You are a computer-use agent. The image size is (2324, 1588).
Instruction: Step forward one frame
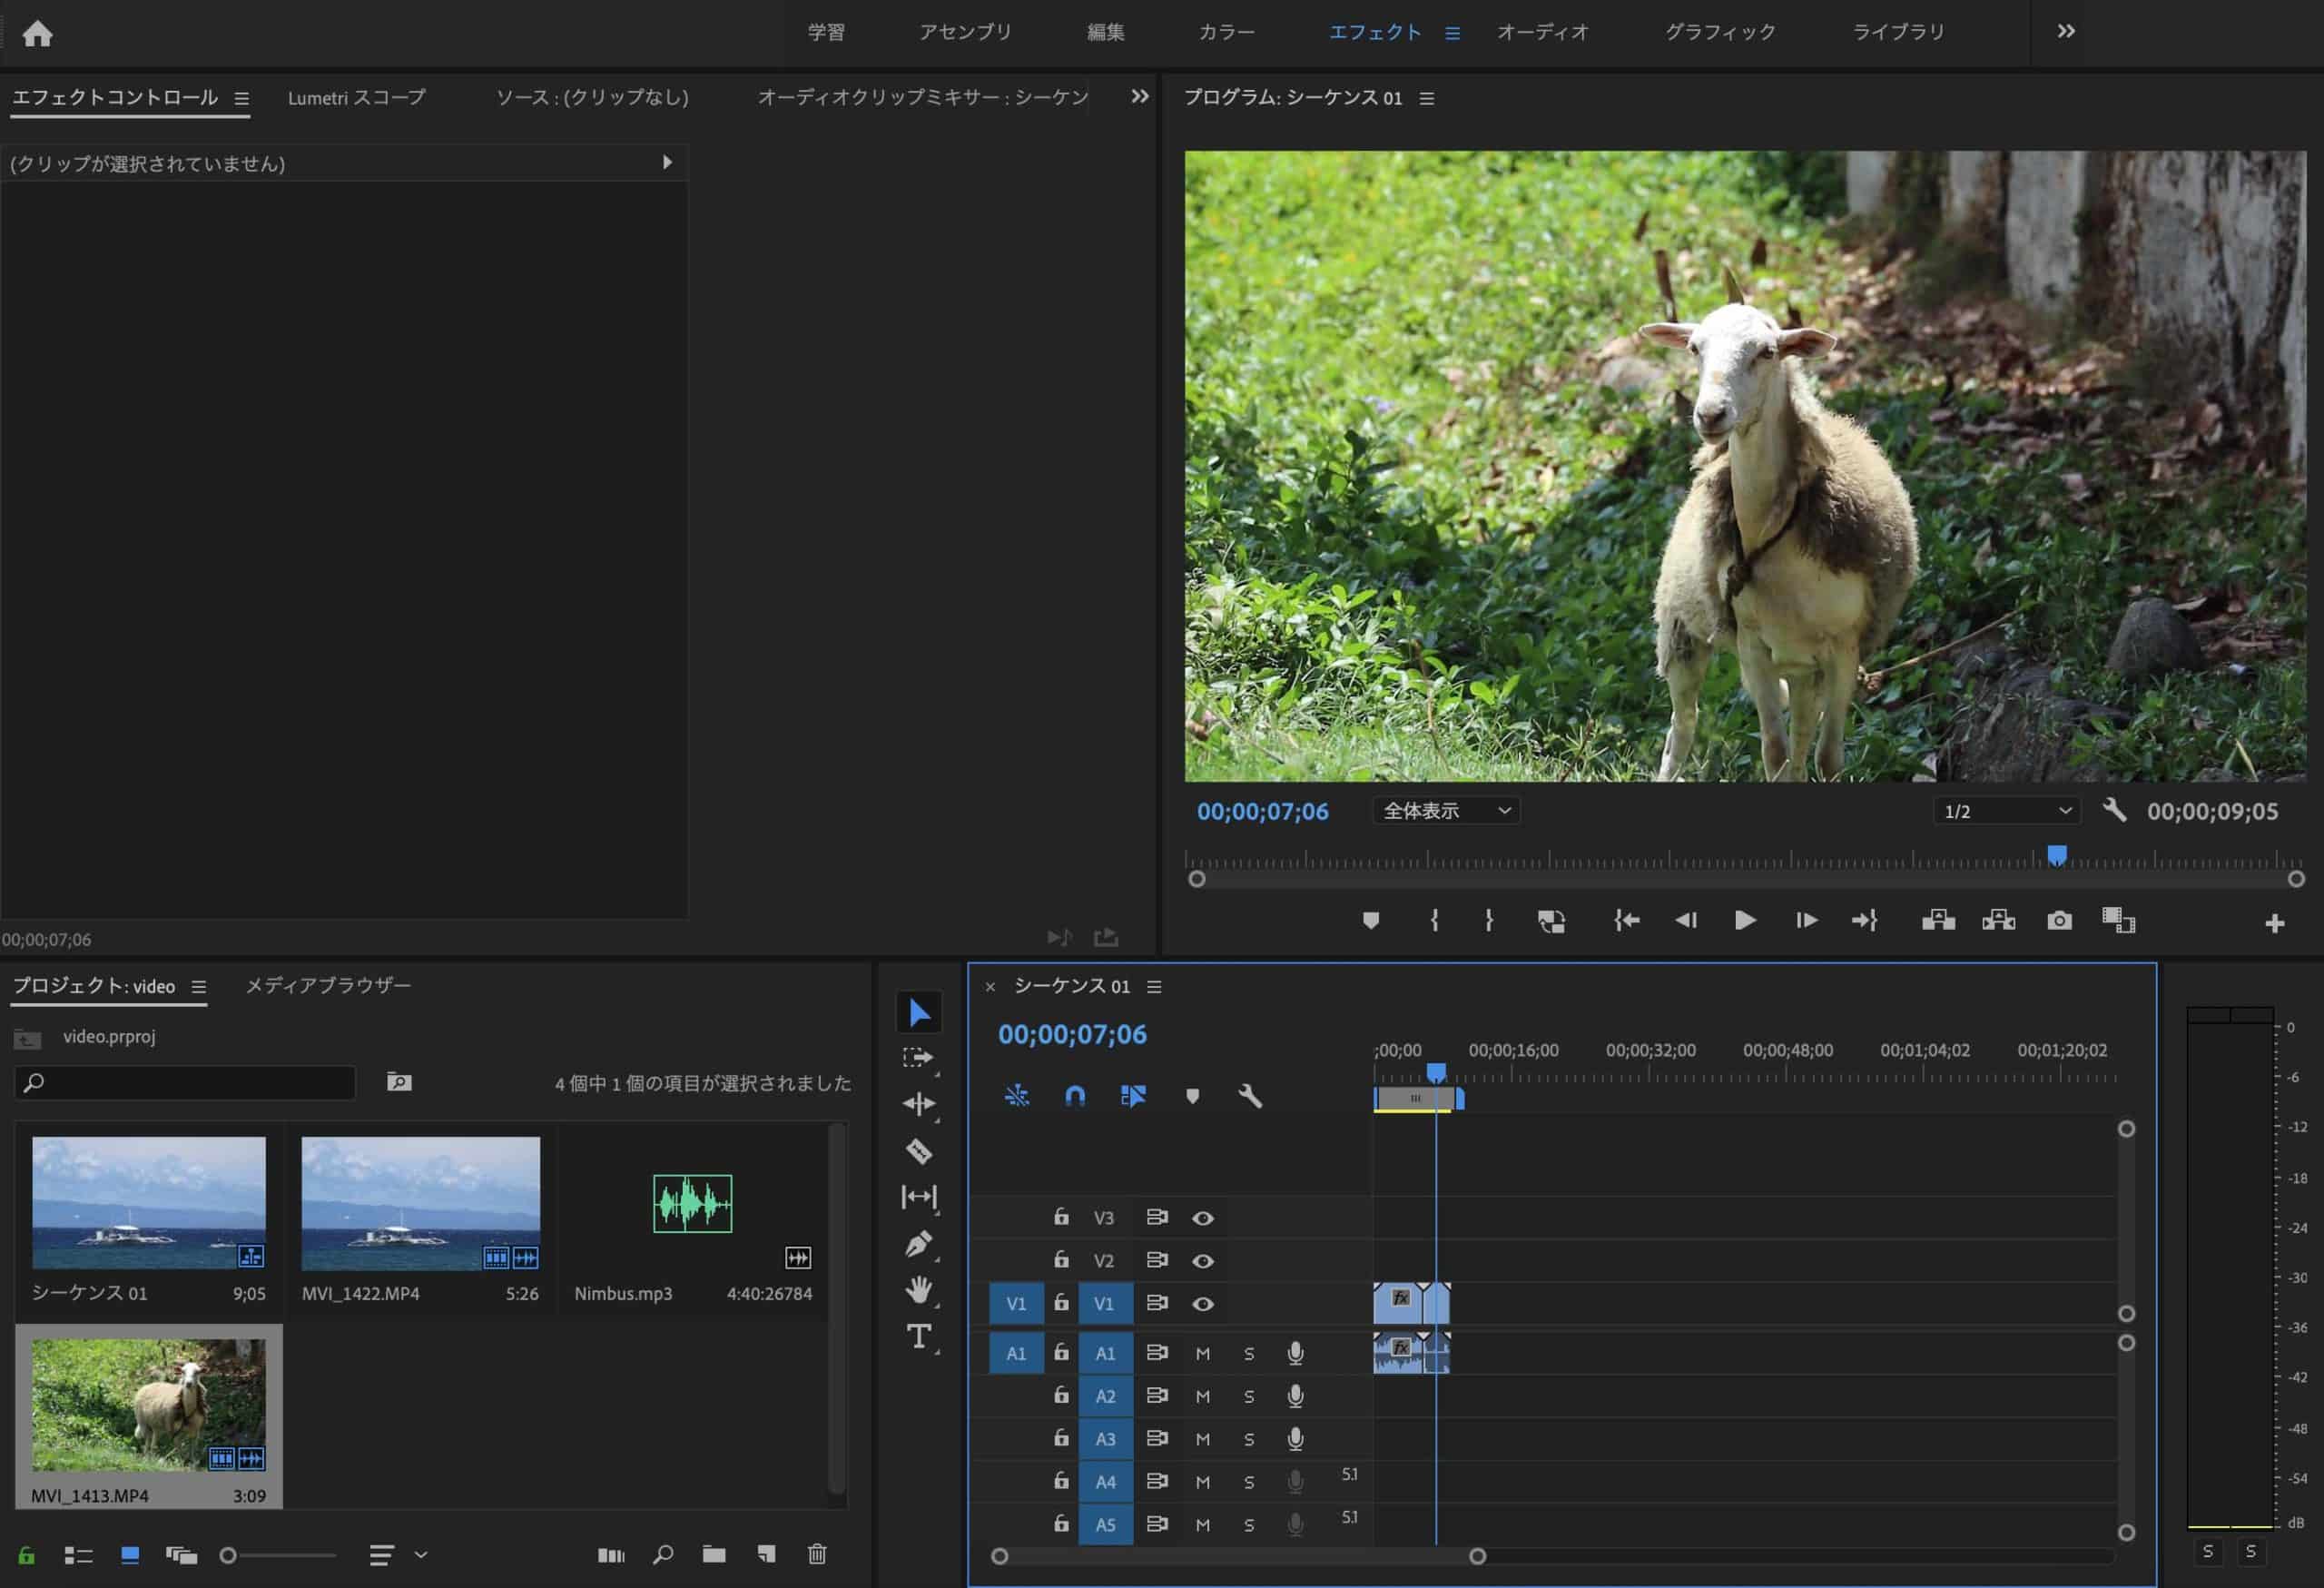tap(1806, 920)
